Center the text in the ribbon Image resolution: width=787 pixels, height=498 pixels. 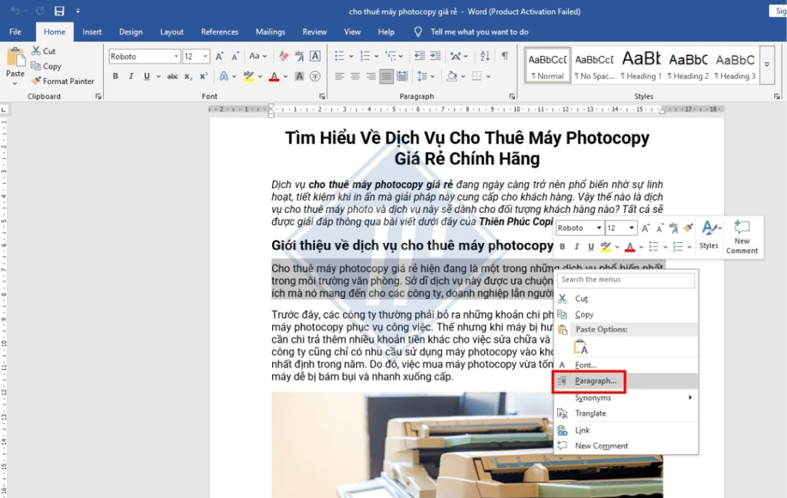[355, 76]
